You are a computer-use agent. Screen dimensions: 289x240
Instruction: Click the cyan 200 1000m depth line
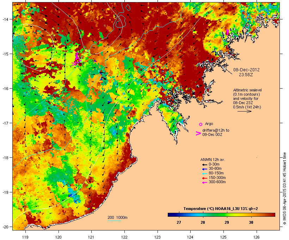[x=115, y=221]
